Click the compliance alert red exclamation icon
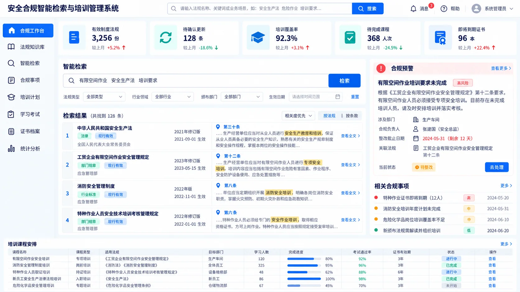This screenshot has height=292, width=520. click(x=381, y=68)
